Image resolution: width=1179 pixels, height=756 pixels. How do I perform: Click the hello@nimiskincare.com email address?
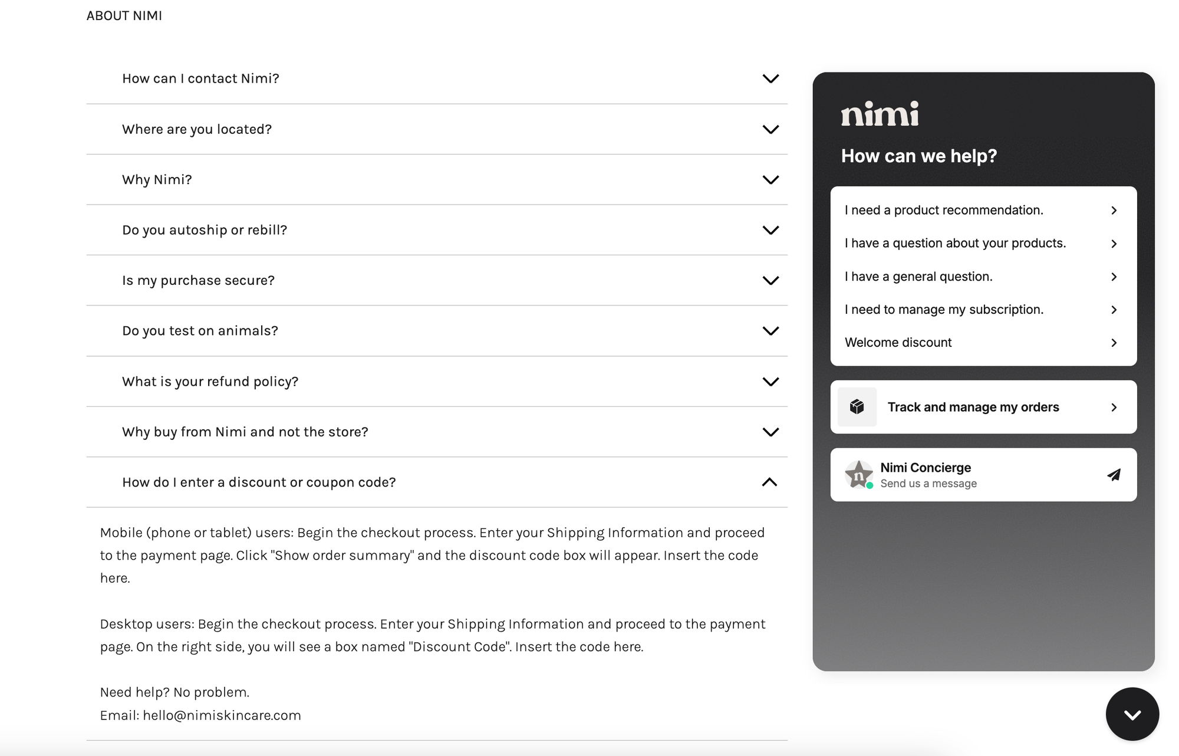[222, 715]
